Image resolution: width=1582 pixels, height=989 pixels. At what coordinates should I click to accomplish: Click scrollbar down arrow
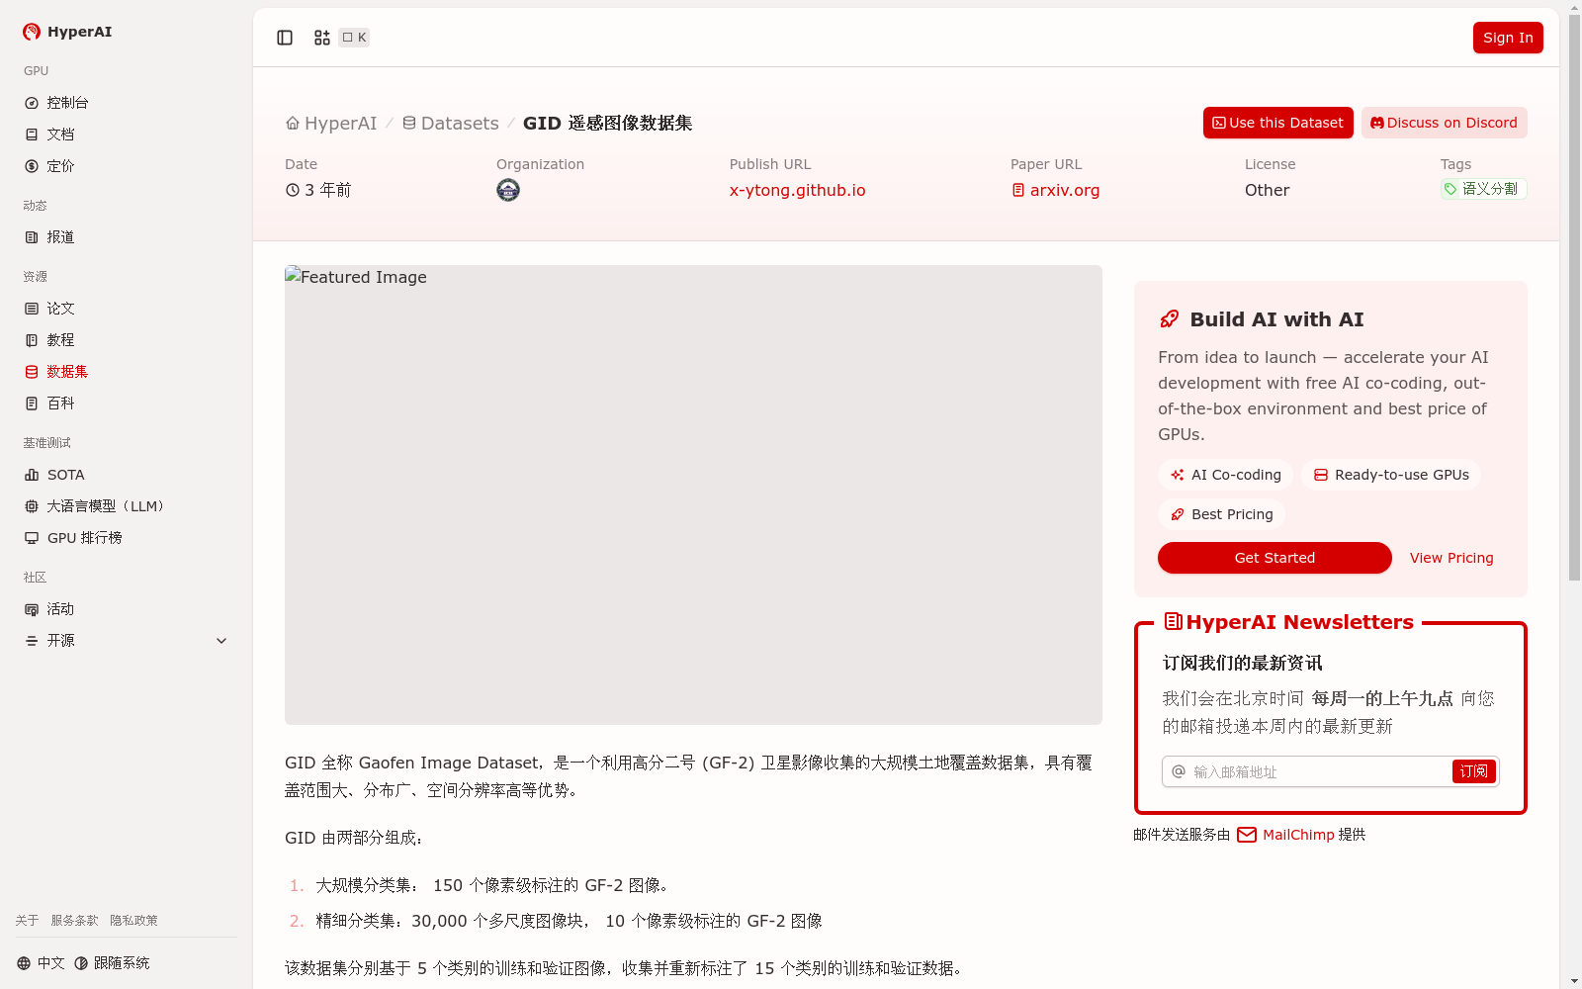pos(1574,981)
